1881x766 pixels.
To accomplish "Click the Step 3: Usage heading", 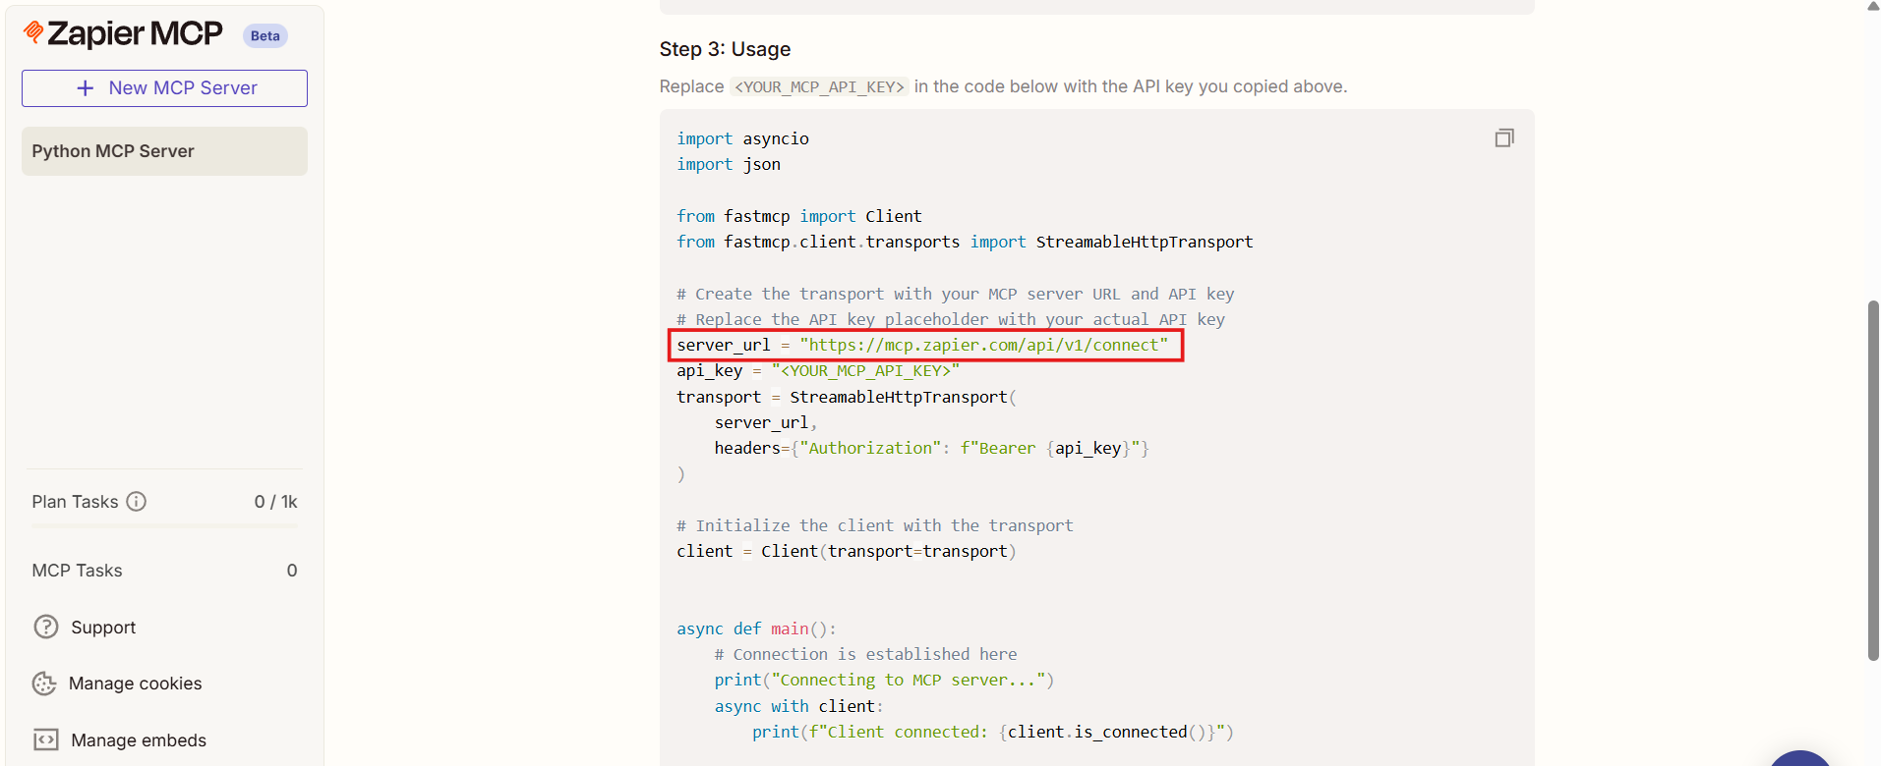I will pyautogui.click(x=725, y=49).
